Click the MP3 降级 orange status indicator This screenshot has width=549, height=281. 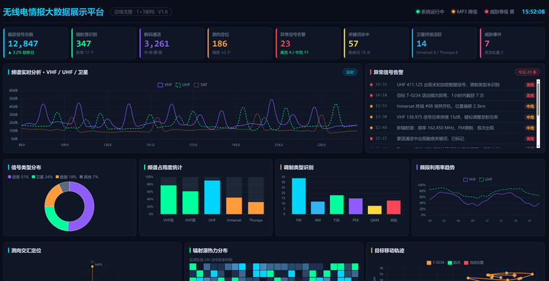pos(454,12)
